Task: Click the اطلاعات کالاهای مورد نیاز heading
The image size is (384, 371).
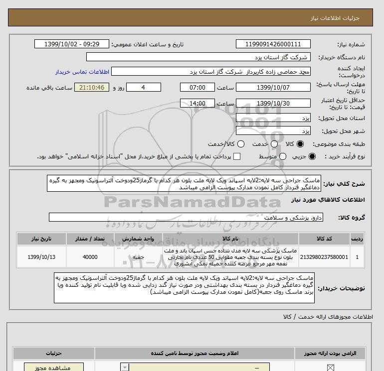Action: coord(328,200)
